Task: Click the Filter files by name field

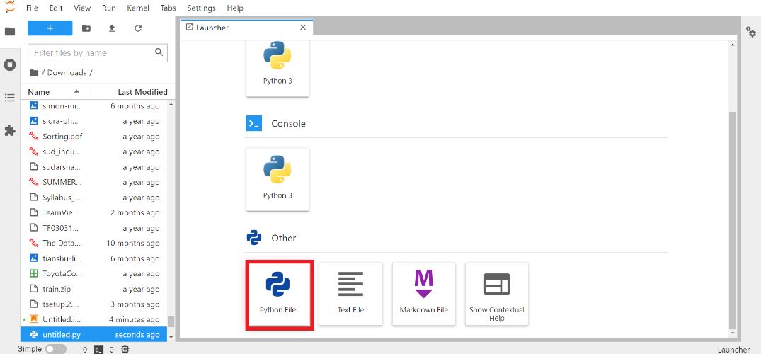Action: pyautogui.click(x=92, y=52)
